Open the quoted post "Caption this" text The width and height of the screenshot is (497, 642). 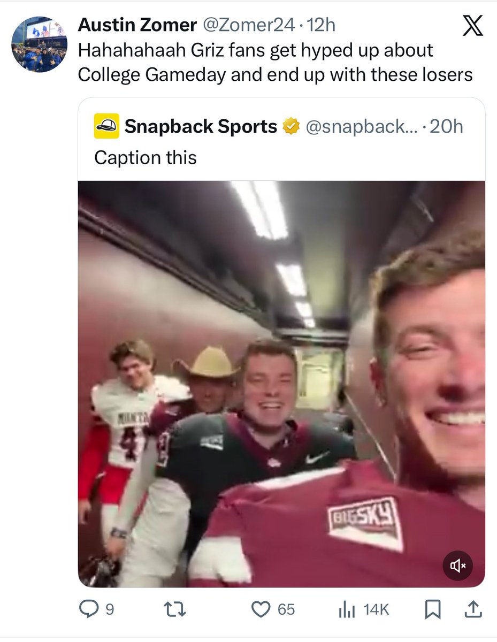[146, 157]
